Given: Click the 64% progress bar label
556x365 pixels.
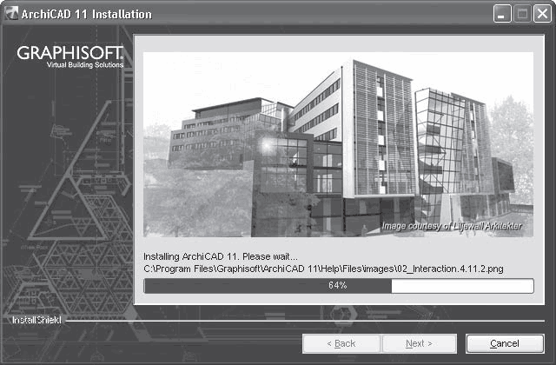Looking at the screenshot, I should [x=338, y=286].
